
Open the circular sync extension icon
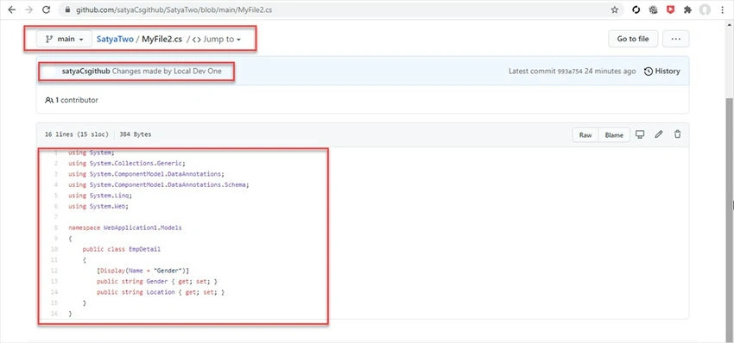click(x=636, y=9)
